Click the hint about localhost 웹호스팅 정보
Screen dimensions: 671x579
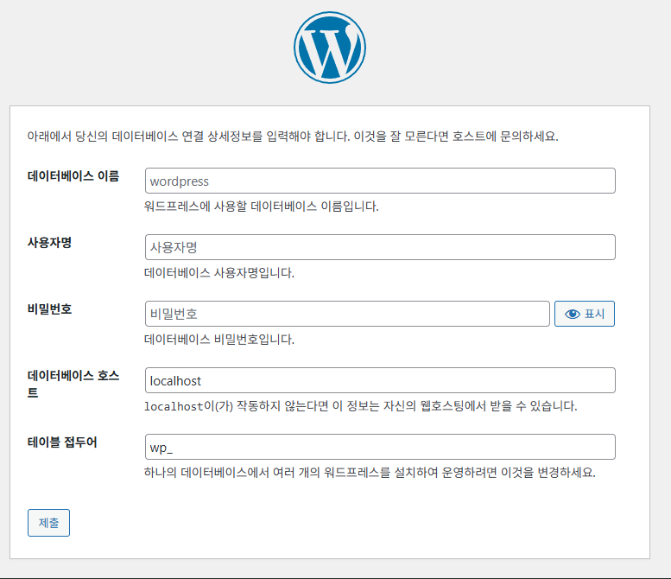coord(361,406)
